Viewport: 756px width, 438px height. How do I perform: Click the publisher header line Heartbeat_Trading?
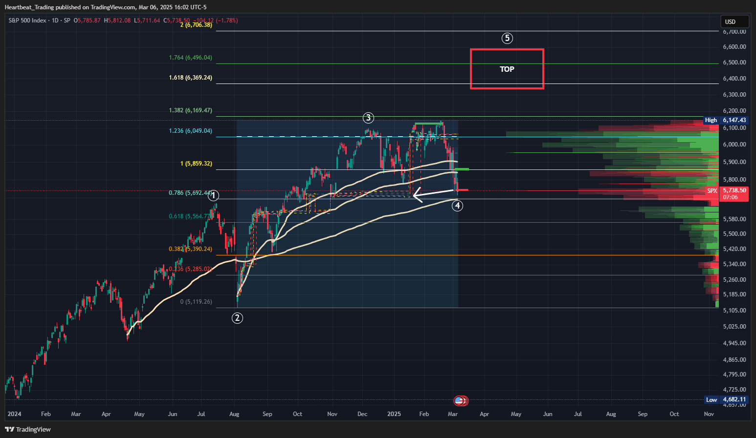[106, 7]
